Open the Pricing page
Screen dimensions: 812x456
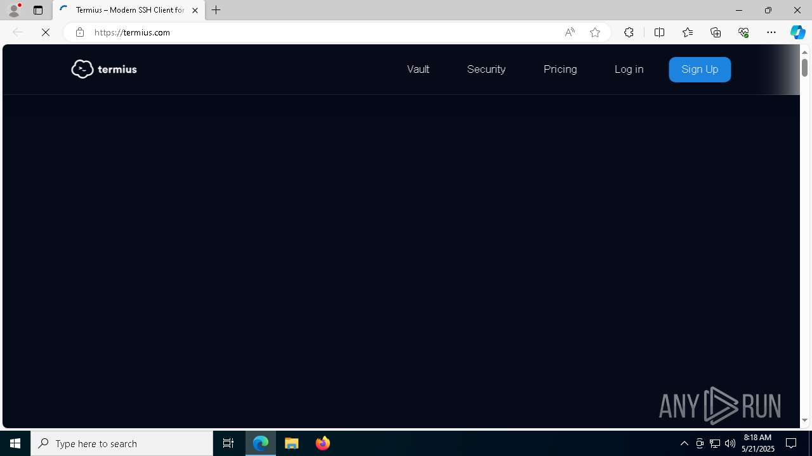click(560, 69)
